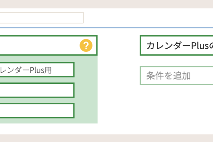Screen dimensions: 213x142
Task: Add a condition using 条件を追加
Action: click(x=176, y=75)
